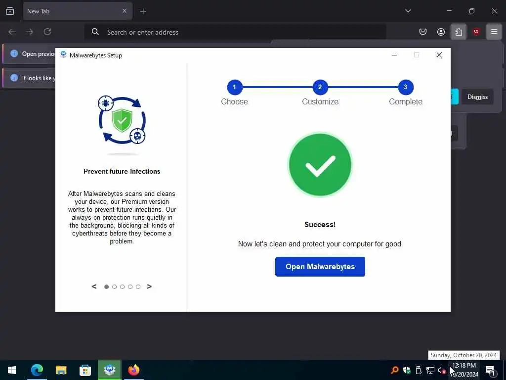Open Firefox hamburger application menu
506x380 pixels.
pos(494,32)
